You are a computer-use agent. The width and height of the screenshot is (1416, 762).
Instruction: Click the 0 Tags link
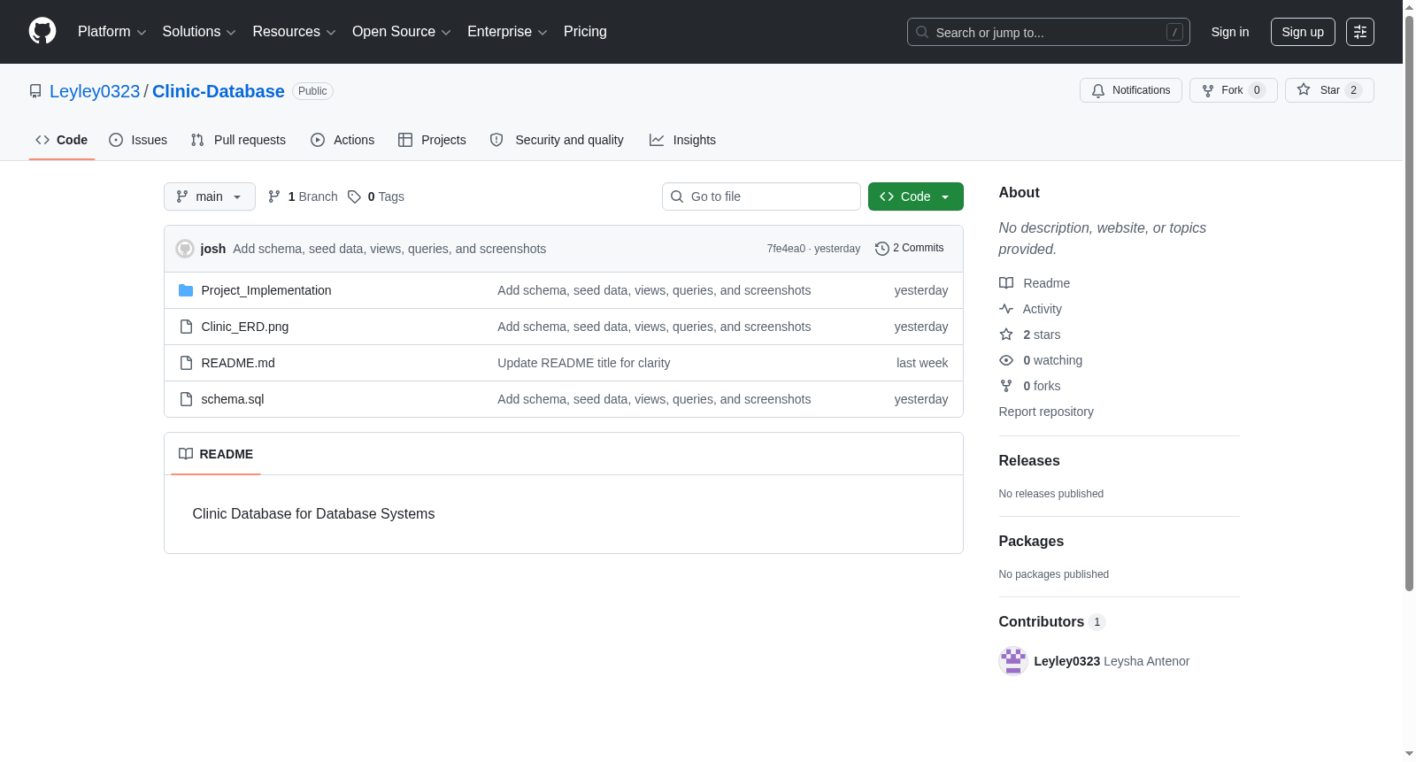(x=376, y=196)
